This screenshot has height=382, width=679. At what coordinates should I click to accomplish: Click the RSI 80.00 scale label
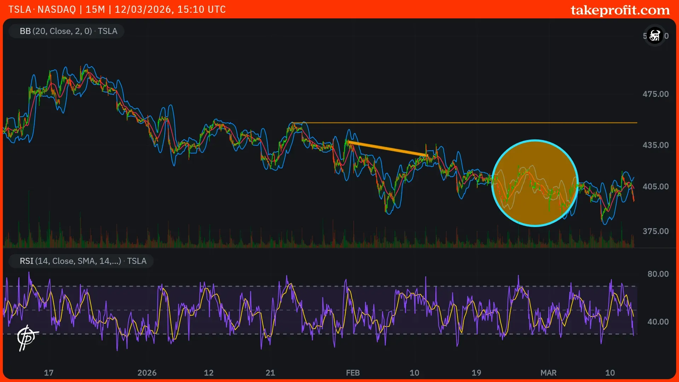[658, 274]
